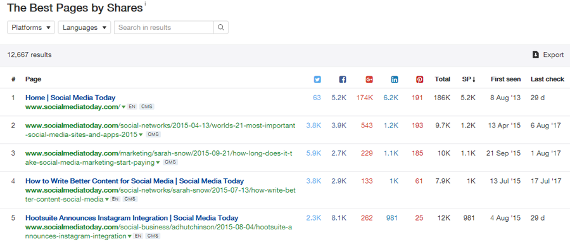This screenshot has height=244, width=570.
Task: Open how-write-better-content-social-media URL
Action: click(x=160, y=195)
